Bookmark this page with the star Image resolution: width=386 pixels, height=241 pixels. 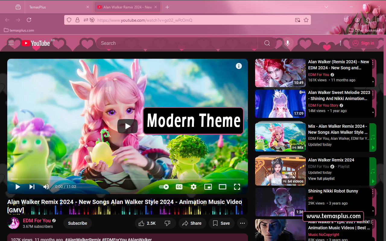pos(306,20)
